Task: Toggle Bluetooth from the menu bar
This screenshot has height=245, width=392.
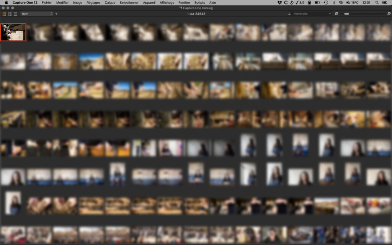Action: [333, 3]
